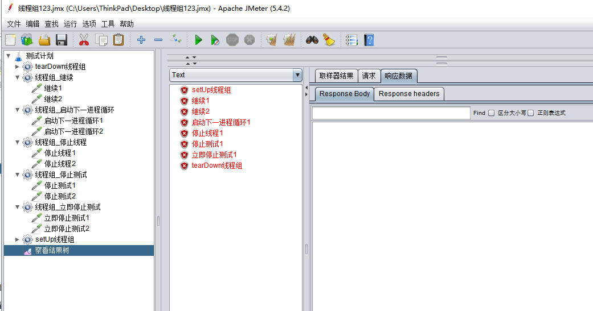
Task: Collapse the 线程组_停止线程 node
Action: pos(18,142)
